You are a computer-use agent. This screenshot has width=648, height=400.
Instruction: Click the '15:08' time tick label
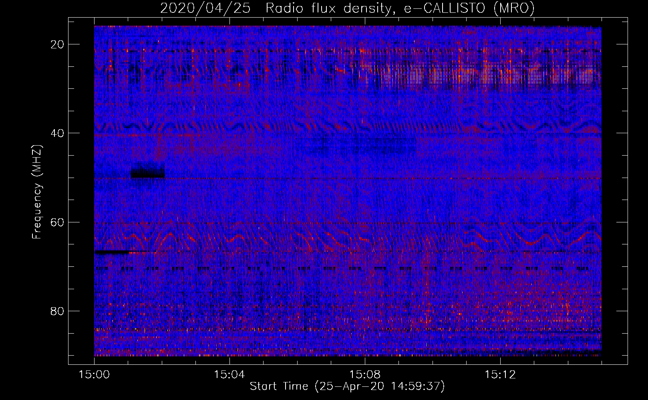point(365,375)
